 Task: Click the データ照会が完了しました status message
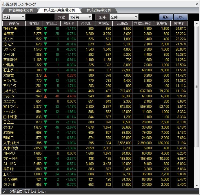(x=24, y=191)
